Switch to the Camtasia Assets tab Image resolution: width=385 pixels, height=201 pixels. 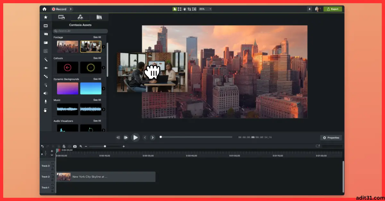pyautogui.click(x=80, y=17)
